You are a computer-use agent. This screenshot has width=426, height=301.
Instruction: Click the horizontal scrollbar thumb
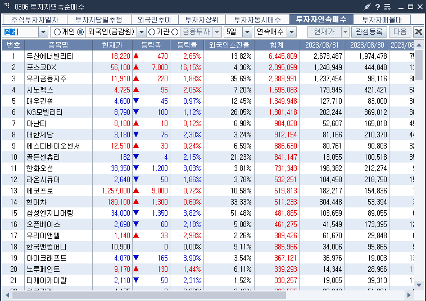tap(149, 295)
